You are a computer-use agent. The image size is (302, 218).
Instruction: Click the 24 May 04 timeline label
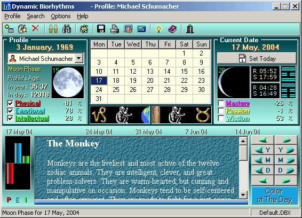tap(99, 132)
